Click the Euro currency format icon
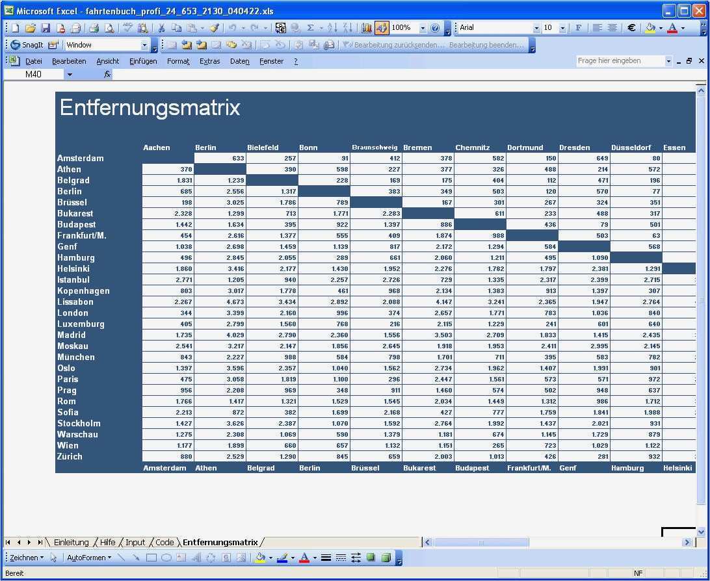This screenshot has width=710, height=581. 631,28
